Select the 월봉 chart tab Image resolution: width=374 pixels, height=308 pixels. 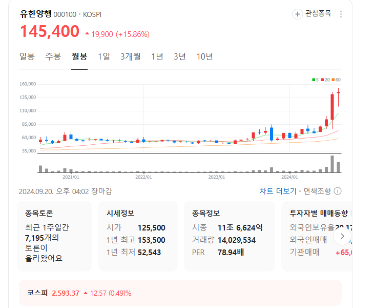tap(79, 57)
